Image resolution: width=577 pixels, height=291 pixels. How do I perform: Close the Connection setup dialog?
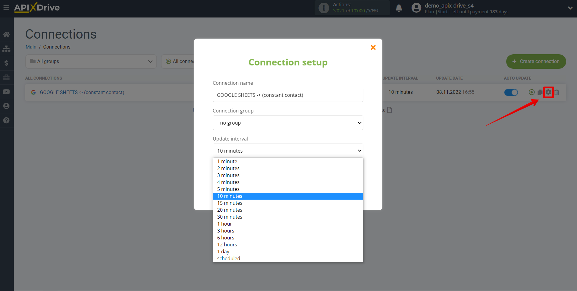373,47
